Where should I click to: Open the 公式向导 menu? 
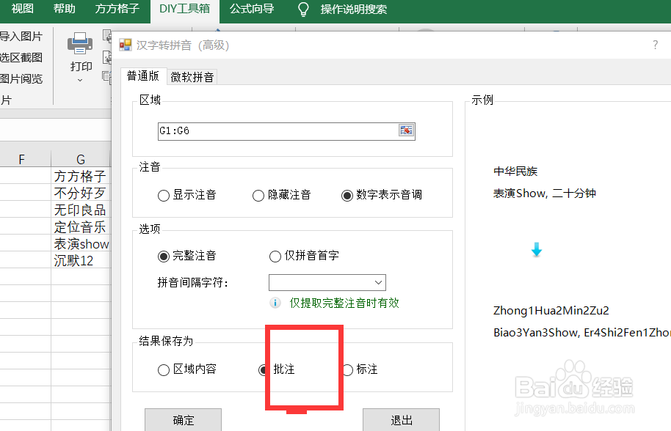[252, 10]
